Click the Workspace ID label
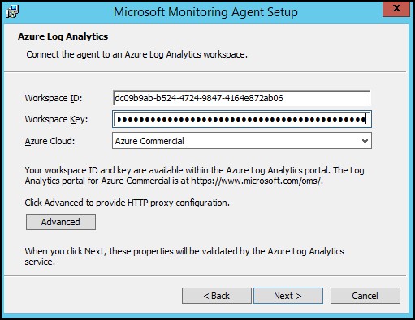 coord(54,98)
